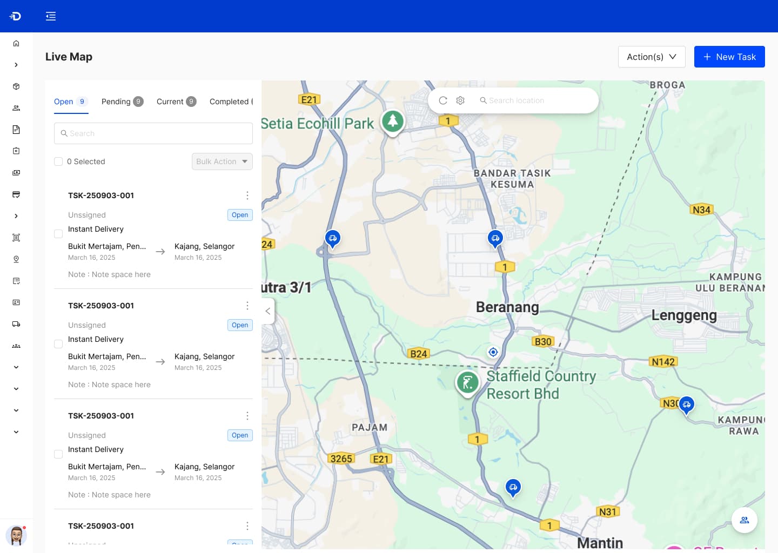The height and width of the screenshot is (553, 778).
Task: Open the ID card icon in sidebar
Action: (16, 302)
